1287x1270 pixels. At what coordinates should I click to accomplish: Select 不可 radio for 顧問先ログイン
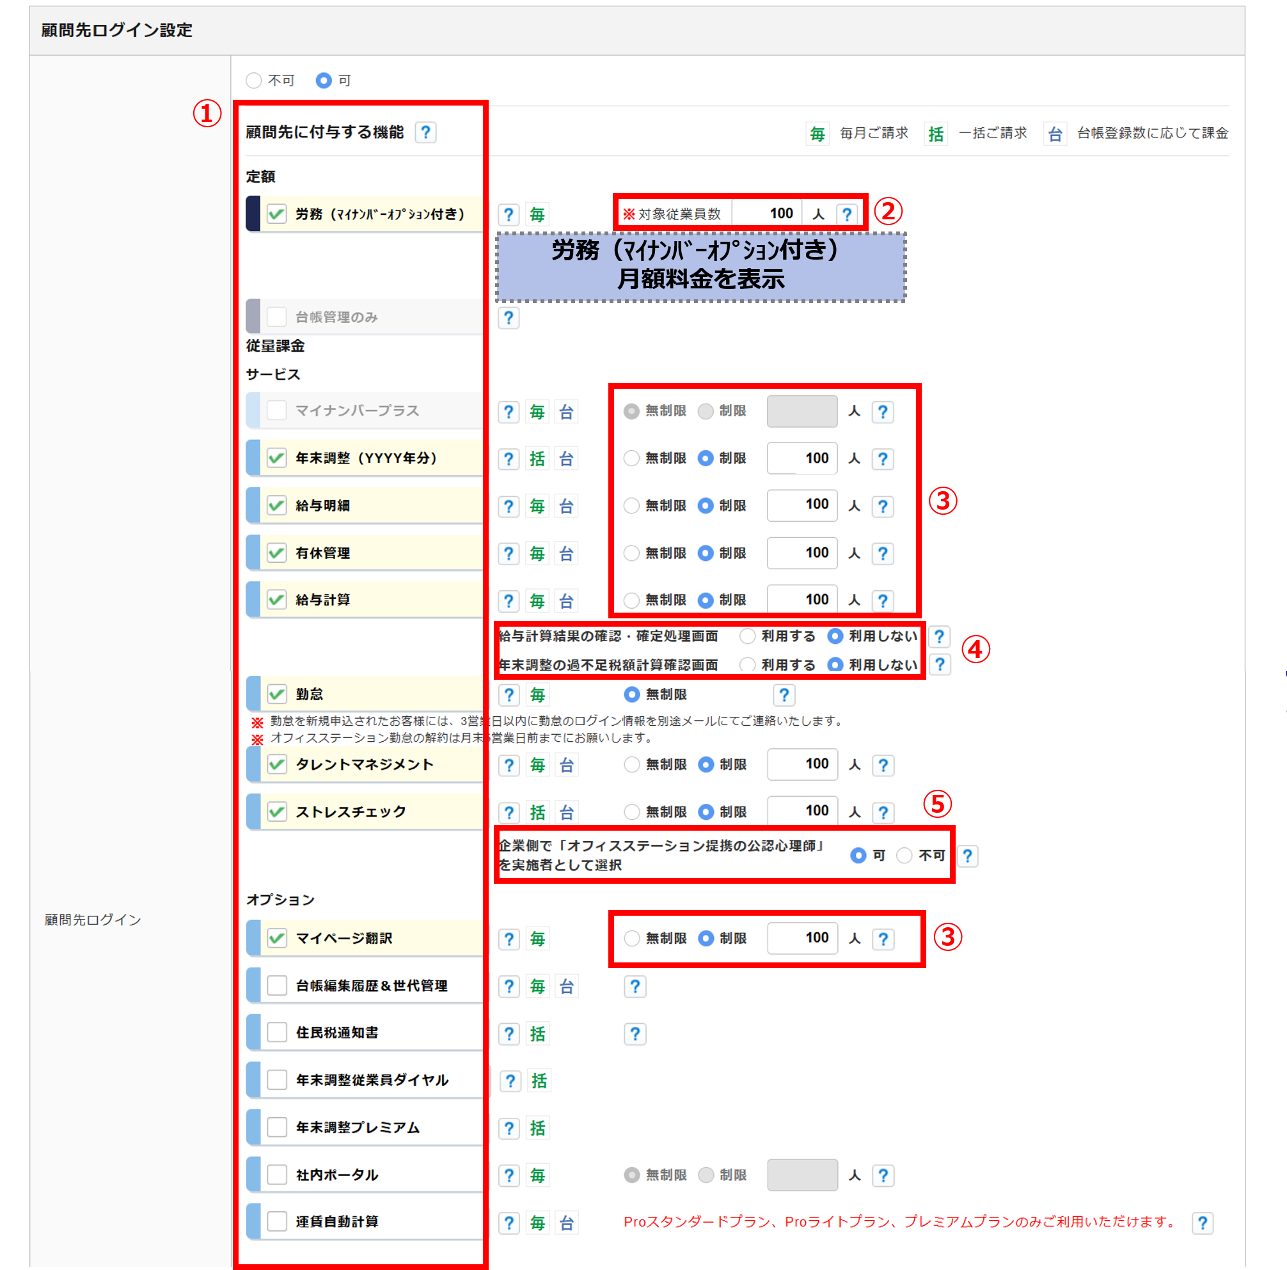tap(253, 81)
